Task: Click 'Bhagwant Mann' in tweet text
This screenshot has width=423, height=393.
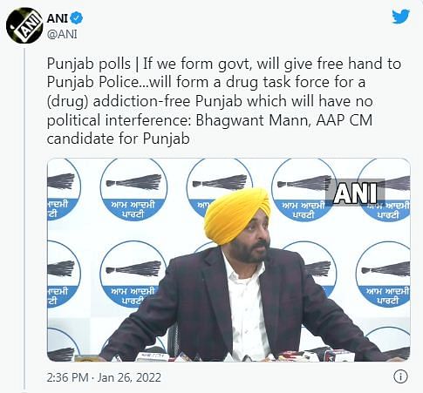Action: (251, 120)
